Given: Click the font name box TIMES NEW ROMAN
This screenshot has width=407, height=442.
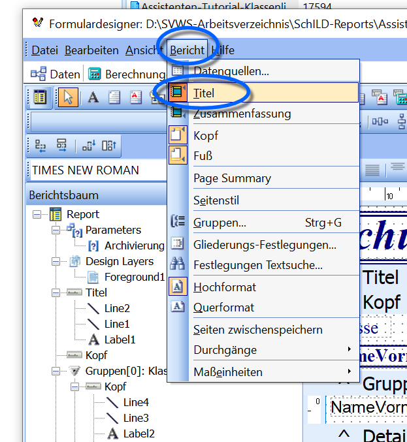Looking at the screenshot, I should 99,170.
